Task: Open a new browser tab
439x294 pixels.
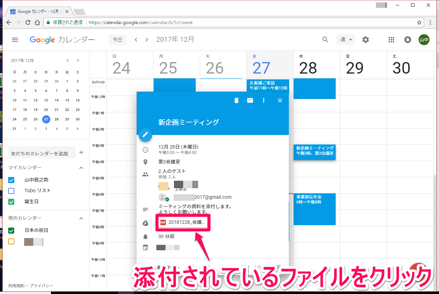Action: tap(79, 12)
